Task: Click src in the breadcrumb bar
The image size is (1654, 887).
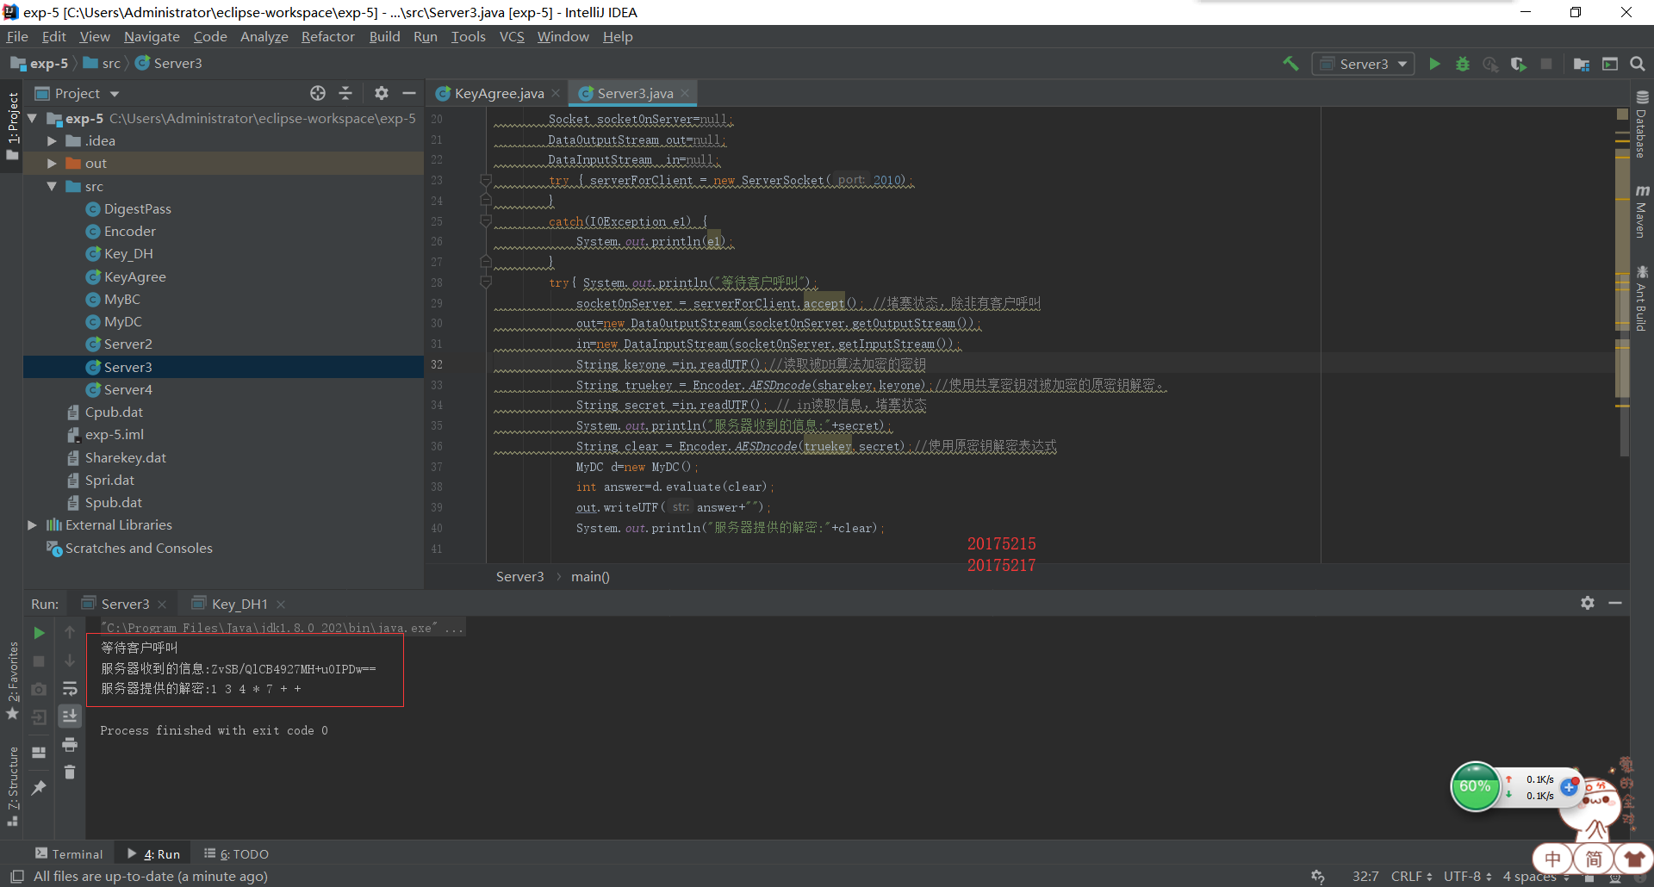Action: [x=103, y=64]
